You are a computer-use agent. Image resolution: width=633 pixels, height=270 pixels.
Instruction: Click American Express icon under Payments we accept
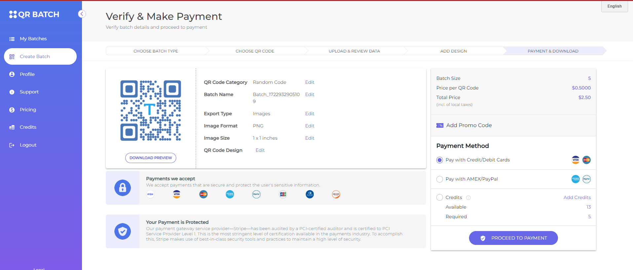(x=230, y=194)
